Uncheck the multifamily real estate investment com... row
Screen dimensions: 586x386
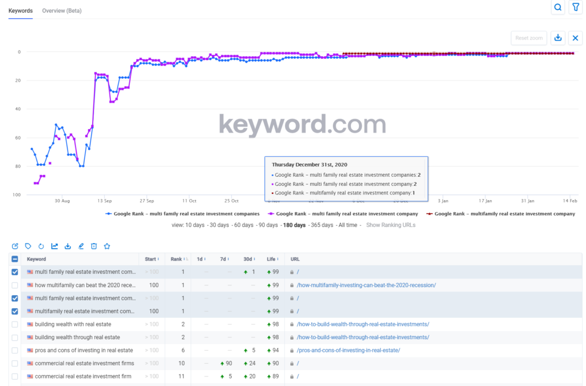point(15,311)
